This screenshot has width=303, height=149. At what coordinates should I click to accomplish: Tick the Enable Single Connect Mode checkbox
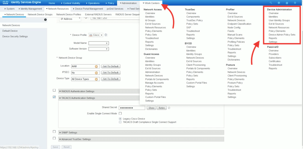coord(120,113)
